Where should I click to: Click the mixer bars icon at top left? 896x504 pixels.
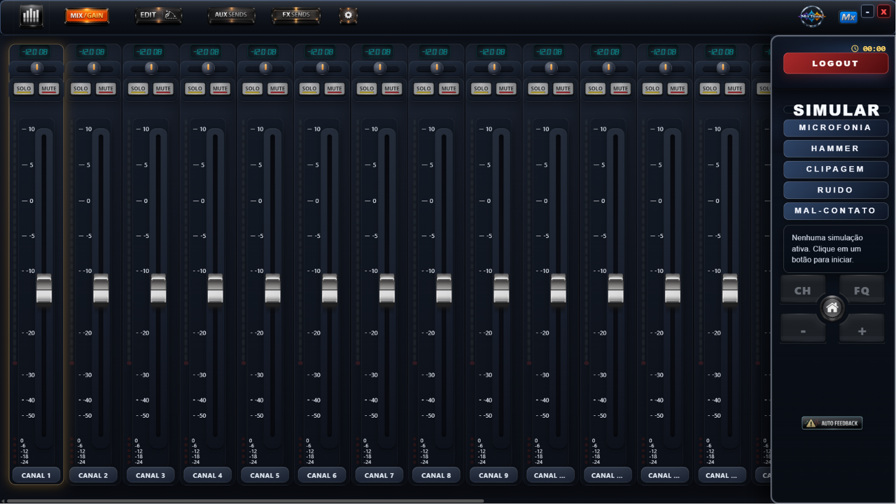(31, 15)
